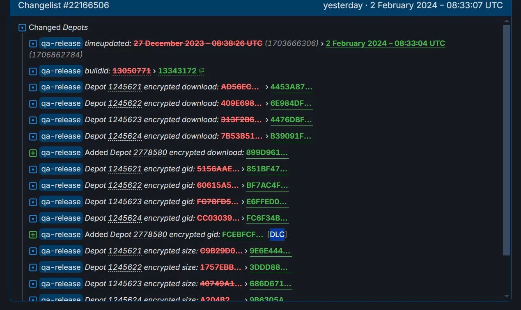The image size is (521, 310).
Task: Open the Changelist #22166506 header title
Action: [x=64, y=5]
